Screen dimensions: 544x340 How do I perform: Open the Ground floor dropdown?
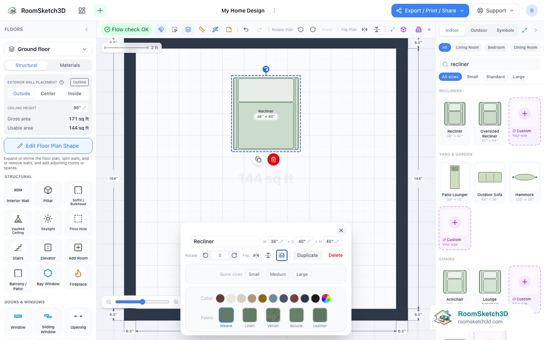[x=48, y=49]
